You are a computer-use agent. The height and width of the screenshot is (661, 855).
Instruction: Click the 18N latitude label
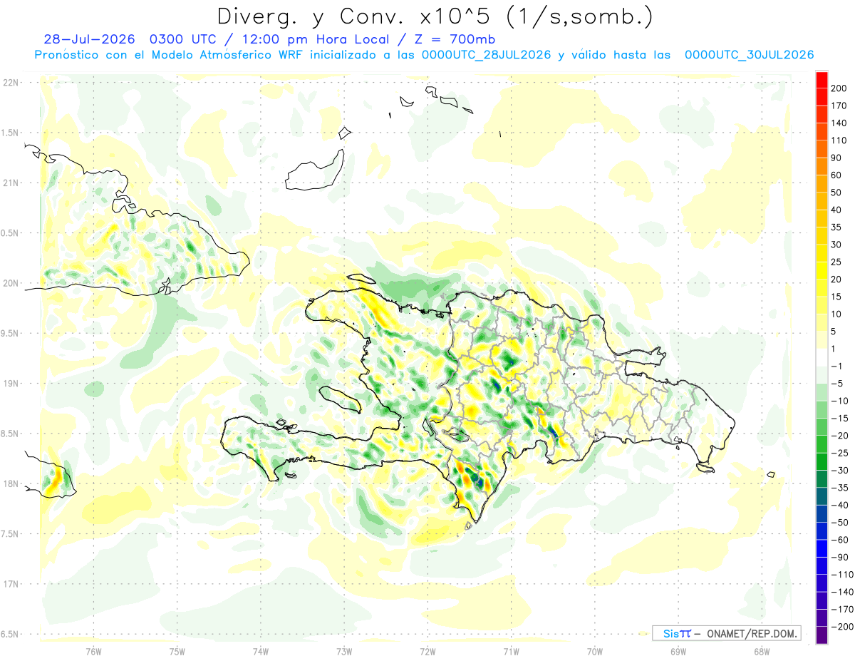click(x=10, y=484)
